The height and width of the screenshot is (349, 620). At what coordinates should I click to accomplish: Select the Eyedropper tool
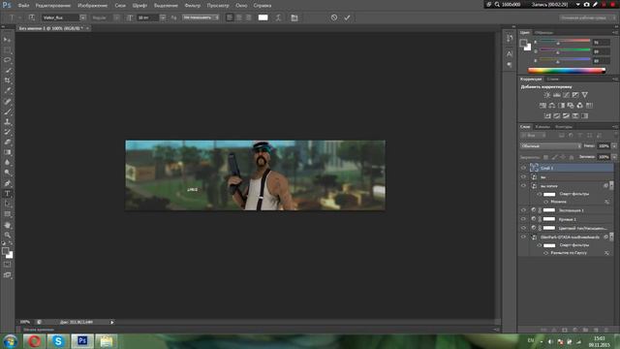point(7,90)
